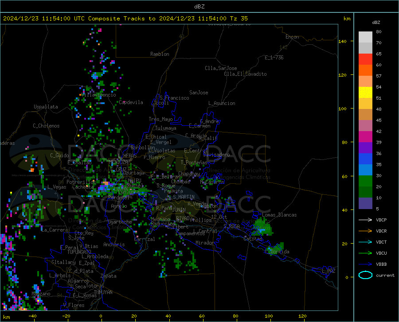Image resolution: width=399 pixels, height=322 pixels.
Task: Click the Tres_Mayo label
Action: (x=161, y=119)
